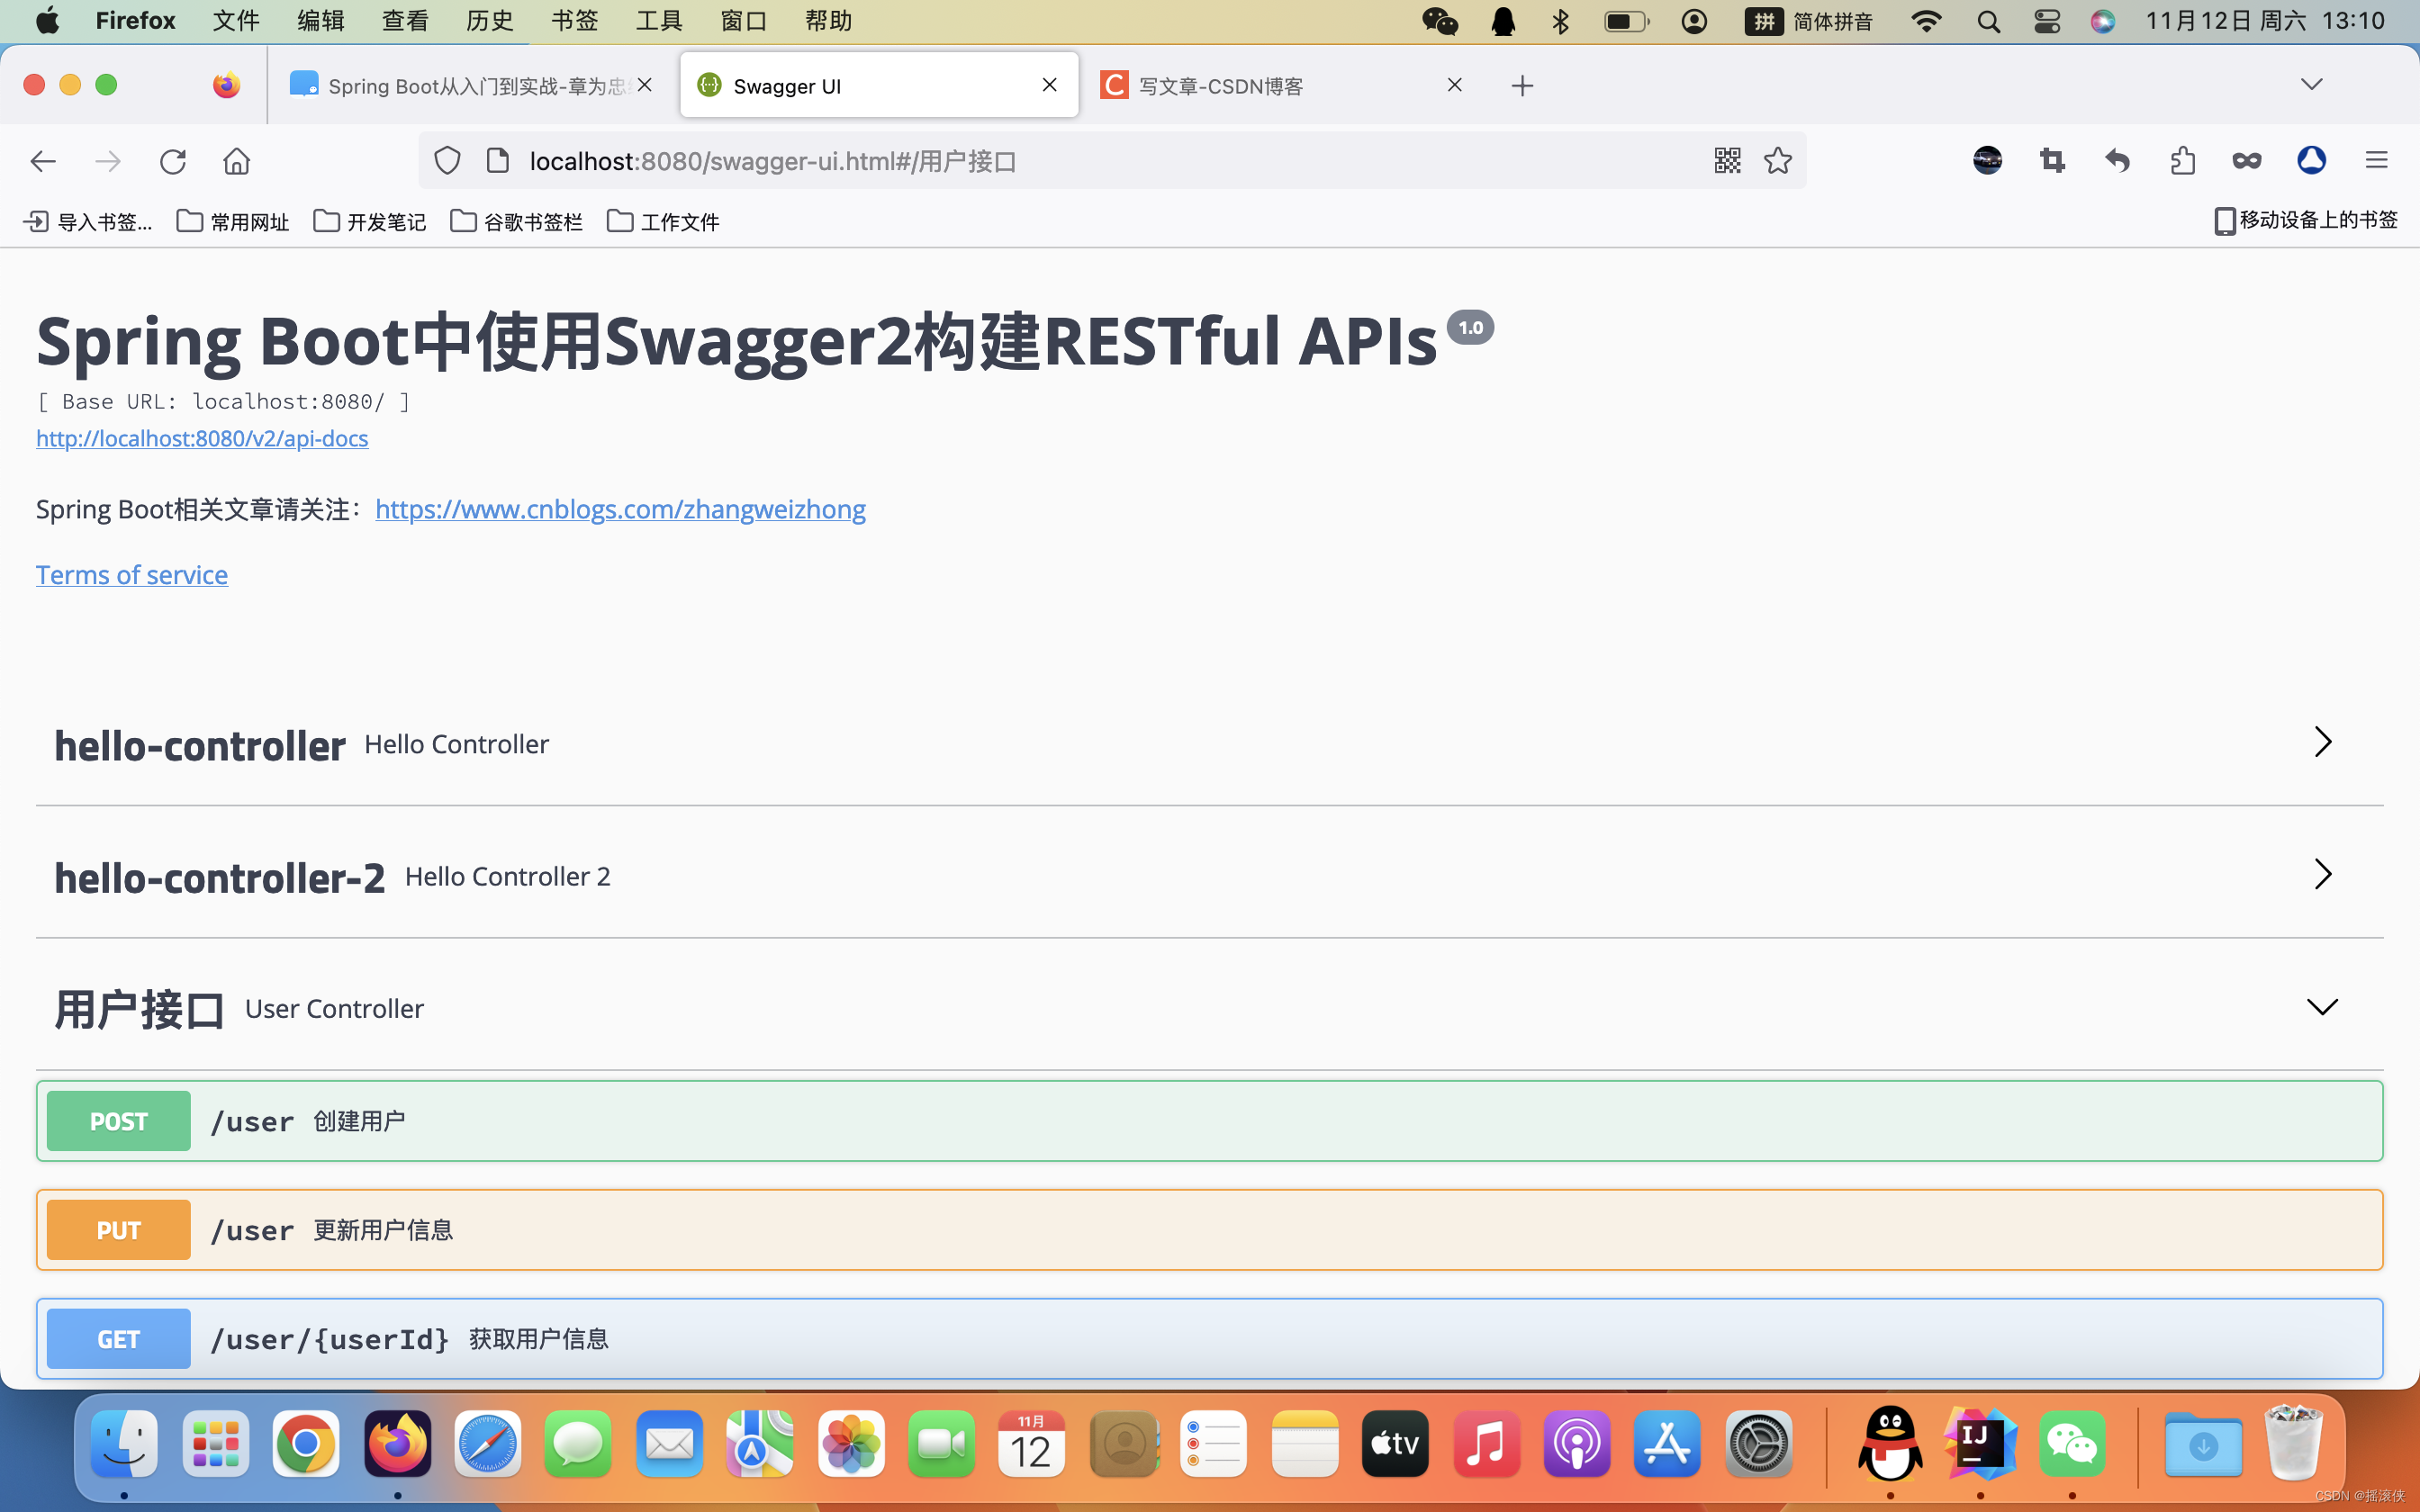2420x1512 pixels.
Task: Click the tracking protection shield icon
Action: click(447, 161)
